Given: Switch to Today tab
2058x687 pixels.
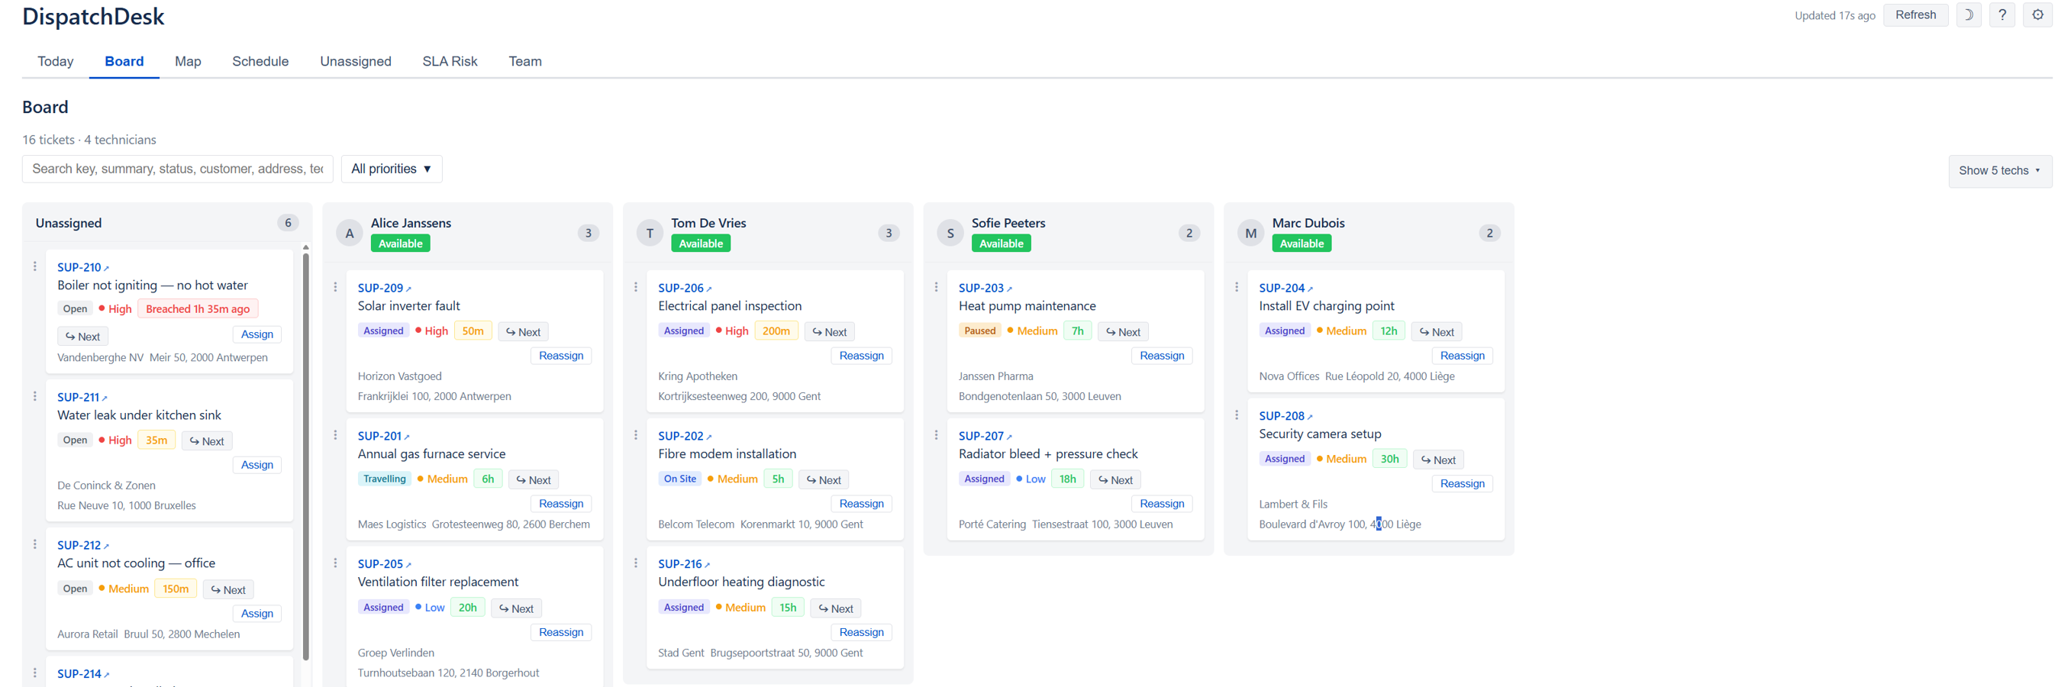Looking at the screenshot, I should 55,62.
